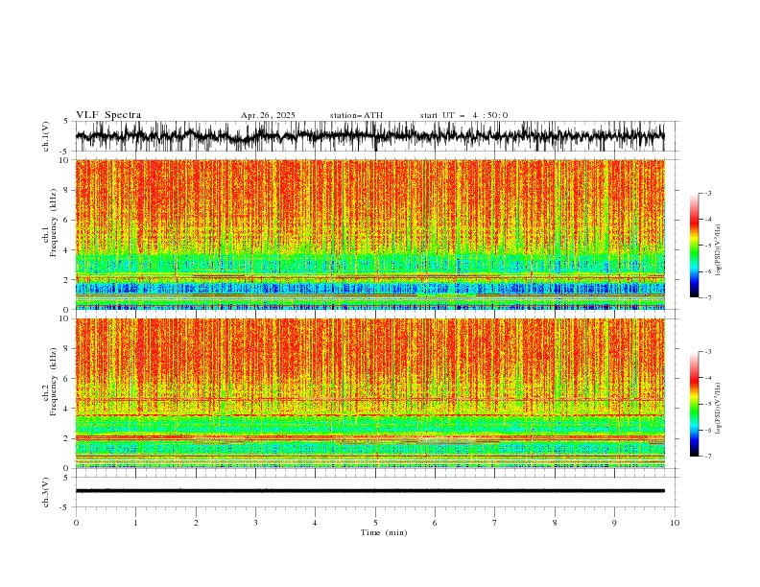Click the '4' kHz tick on ch.1 spectrogram
Viewport: 760px width, 587px height.
coord(67,250)
